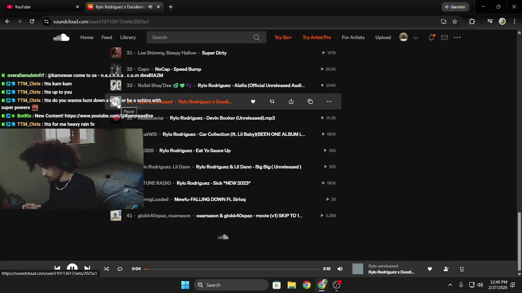
Task: Click the Gemini button in Chrome
Action: (455, 7)
